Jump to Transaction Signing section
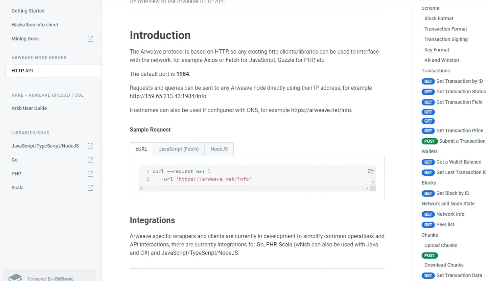 [x=446, y=39]
